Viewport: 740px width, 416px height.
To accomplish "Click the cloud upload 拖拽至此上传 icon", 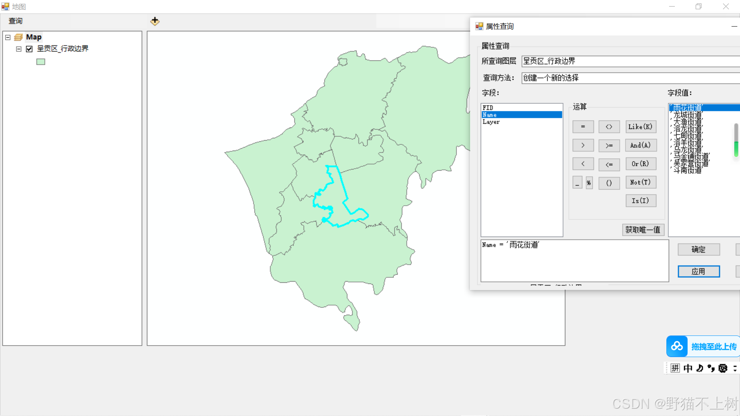I will tap(677, 346).
